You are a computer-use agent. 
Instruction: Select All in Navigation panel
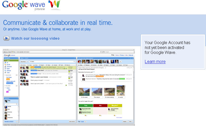tap(7, 62)
